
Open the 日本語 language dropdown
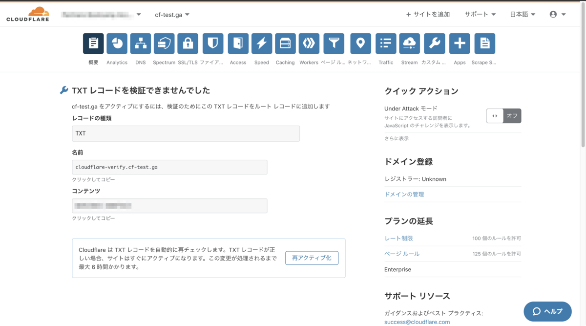523,15
